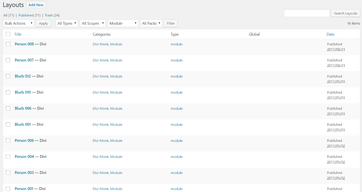
Task: Select checkbox of Blurb 012 — Divi
Action: (x=8, y=76)
